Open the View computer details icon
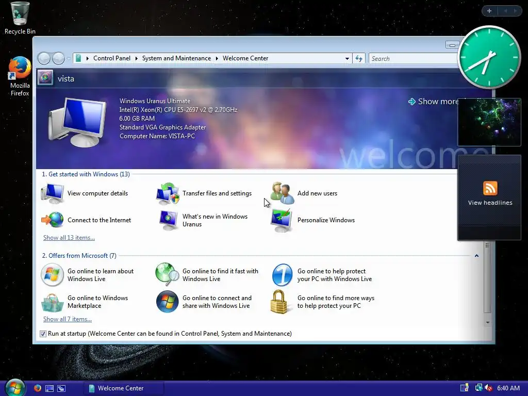This screenshot has width=528, height=396. pyautogui.click(x=52, y=193)
